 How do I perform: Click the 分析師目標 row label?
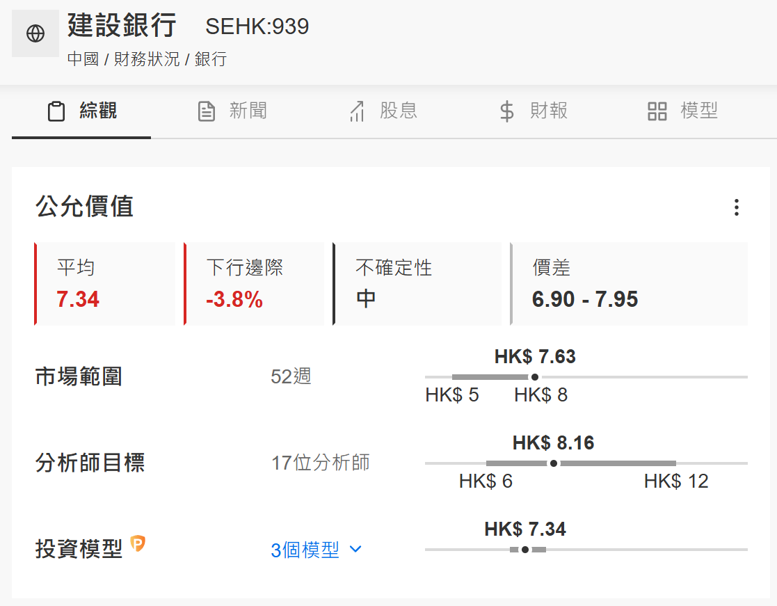pos(90,463)
